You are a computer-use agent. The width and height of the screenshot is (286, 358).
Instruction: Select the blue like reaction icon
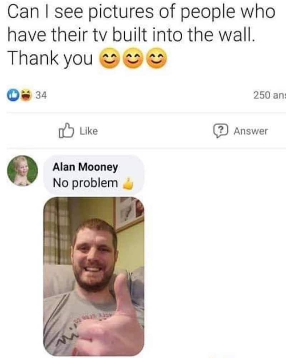click(x=13, y=95)
